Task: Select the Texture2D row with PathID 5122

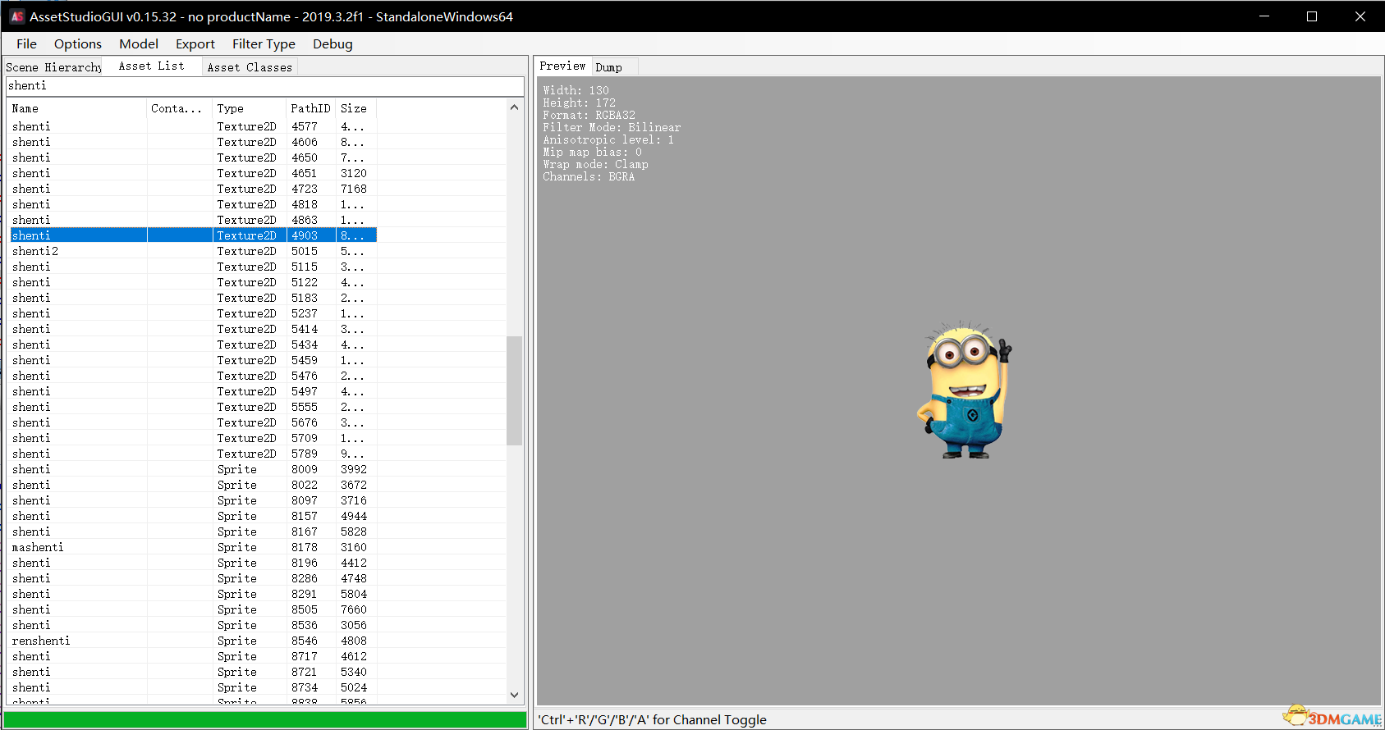Action: (193, 282)
